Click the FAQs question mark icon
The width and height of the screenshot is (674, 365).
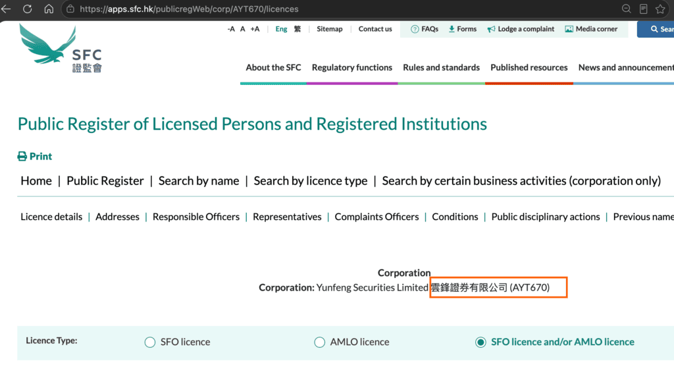(415, 29)
